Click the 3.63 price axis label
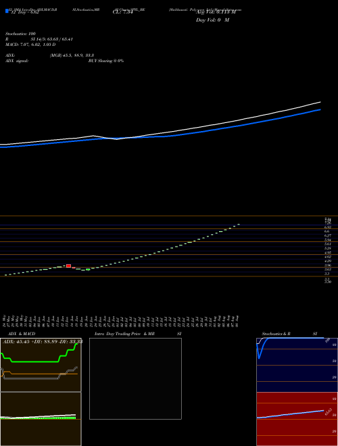 coord(327,269)
